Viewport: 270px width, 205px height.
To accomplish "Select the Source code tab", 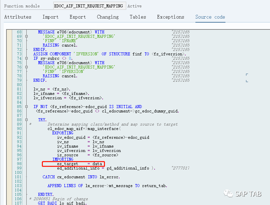I will point(210,17).
